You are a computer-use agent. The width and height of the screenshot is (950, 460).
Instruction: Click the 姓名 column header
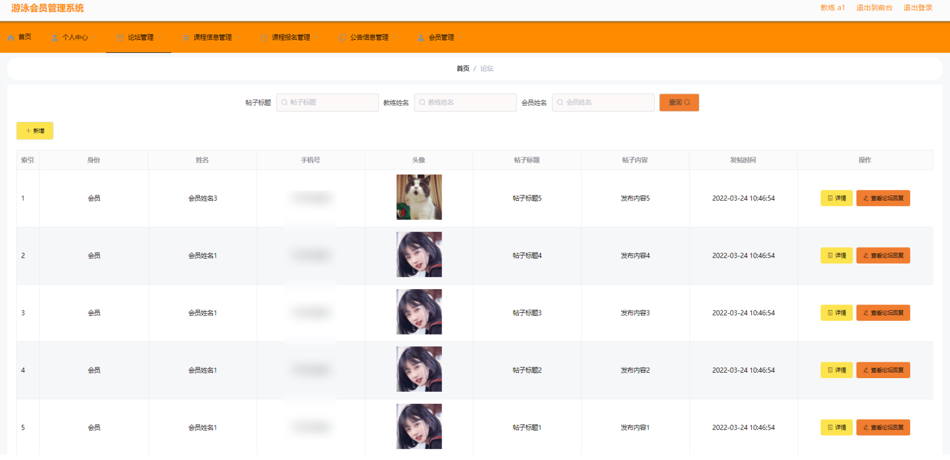[203, 160]
